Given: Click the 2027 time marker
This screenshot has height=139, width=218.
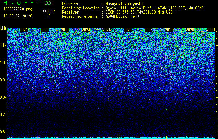Looking at the screenshot, I should tap(148, 30).
